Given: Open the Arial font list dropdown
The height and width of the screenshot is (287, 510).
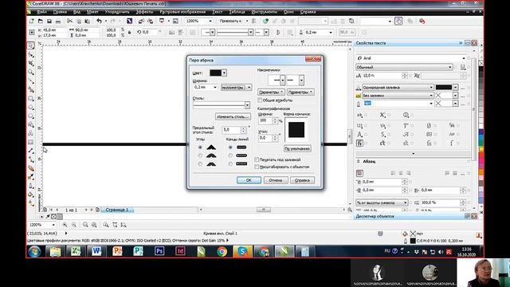Looking at the screenshot, I should click(464, 58).
